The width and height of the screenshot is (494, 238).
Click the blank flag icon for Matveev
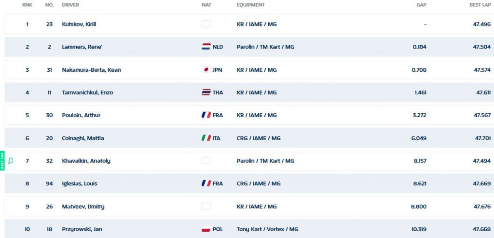coord(206,206)
